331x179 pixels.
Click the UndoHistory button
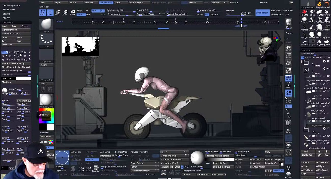coord(105,3)
